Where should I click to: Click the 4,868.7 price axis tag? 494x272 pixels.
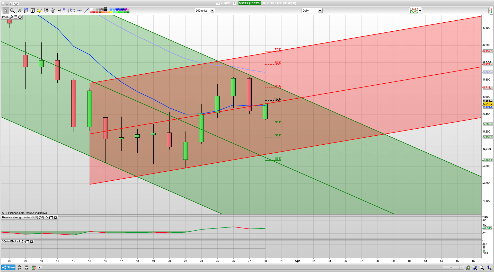(488, 160)
